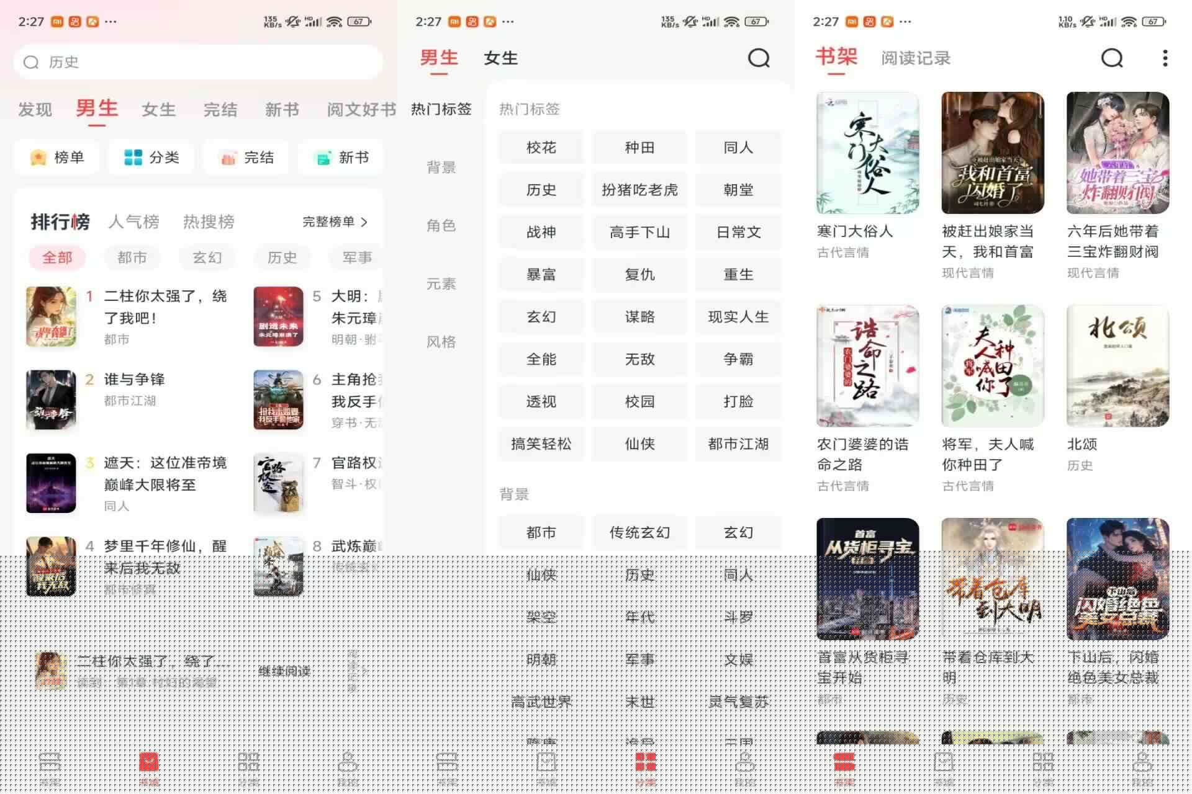Image resolution: width=1192 pixels, height=794 pixels.
Task: Select the 书架 tab
Action: coord(836,57)
